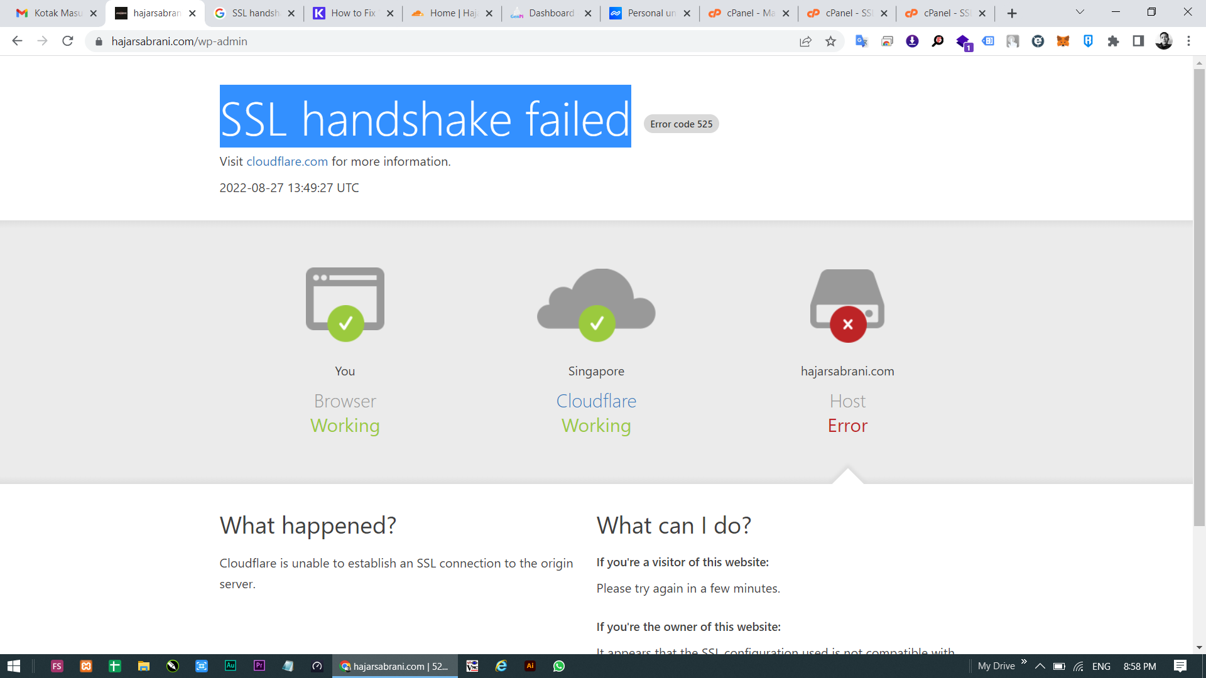Click the purple download extension icon
Image resolution: width=1206 pixels, height=678 pixels.
(912, 41)
